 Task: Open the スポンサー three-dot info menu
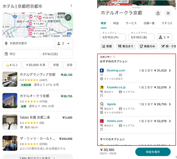tap(114, 57)
